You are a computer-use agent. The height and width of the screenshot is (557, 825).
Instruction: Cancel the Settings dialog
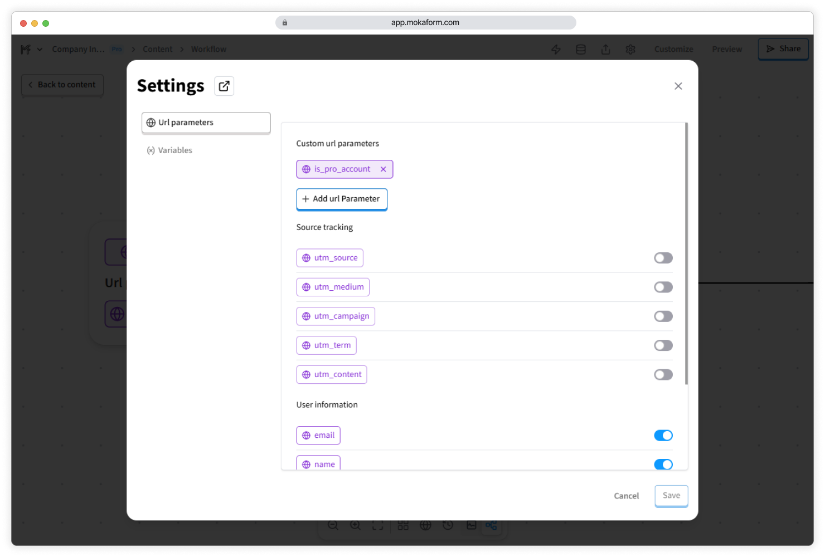[x=626, y=496]
